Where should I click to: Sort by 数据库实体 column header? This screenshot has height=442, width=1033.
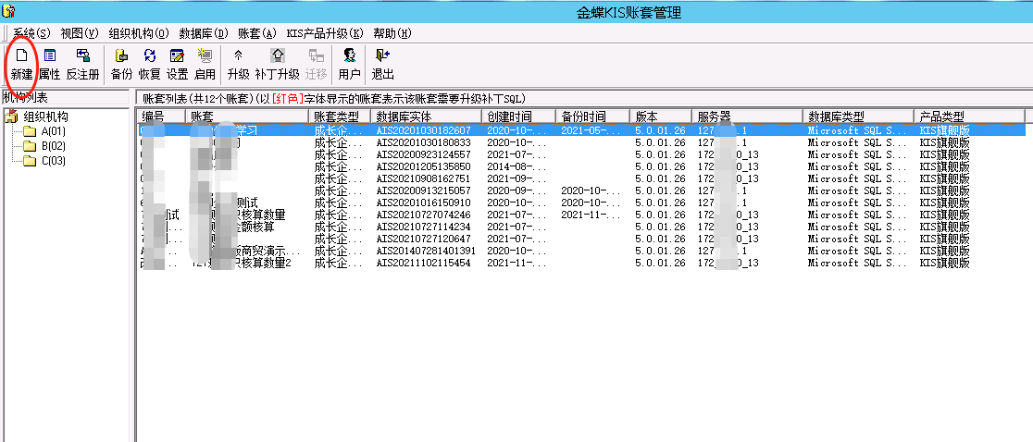click(427, 117)
